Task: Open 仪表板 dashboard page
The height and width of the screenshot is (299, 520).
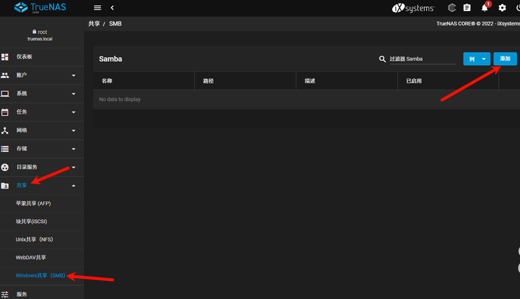Action: tap(42, 57)
